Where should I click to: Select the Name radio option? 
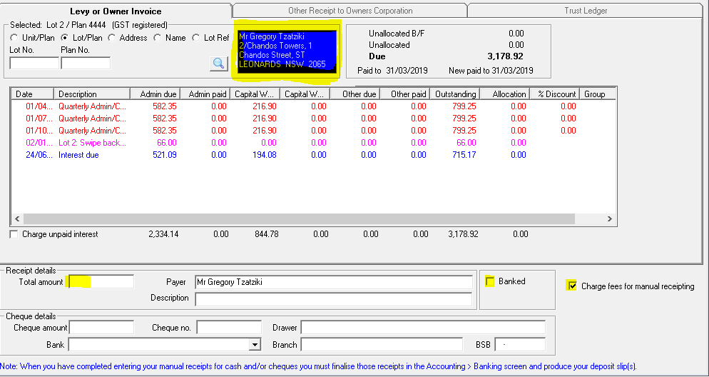point(158,38)
